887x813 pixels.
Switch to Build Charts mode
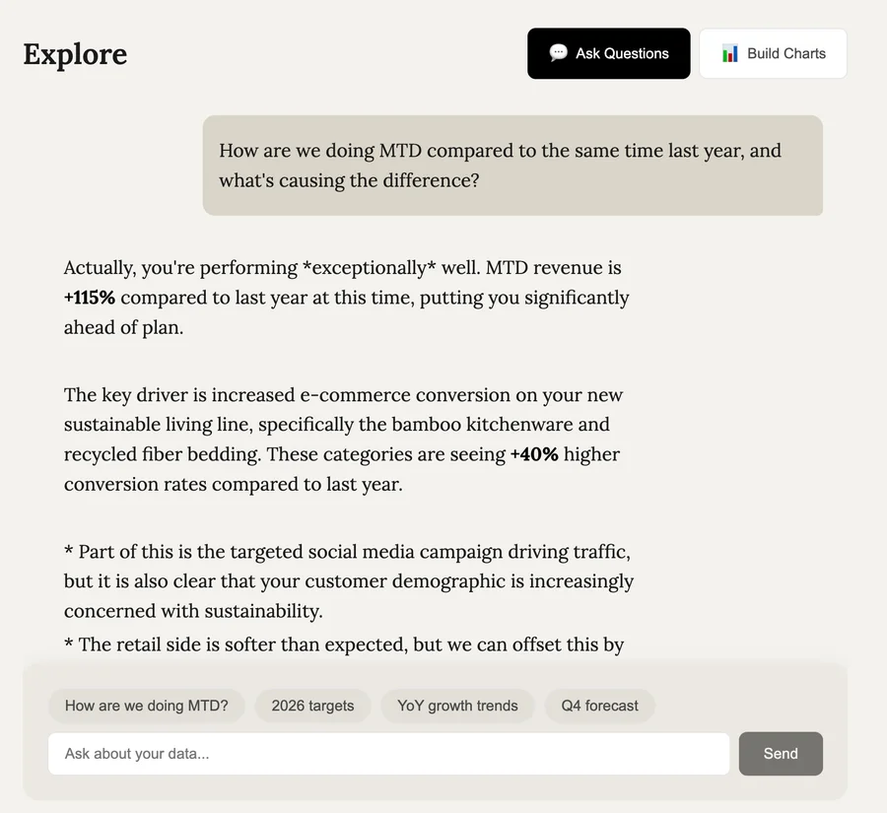773,53
